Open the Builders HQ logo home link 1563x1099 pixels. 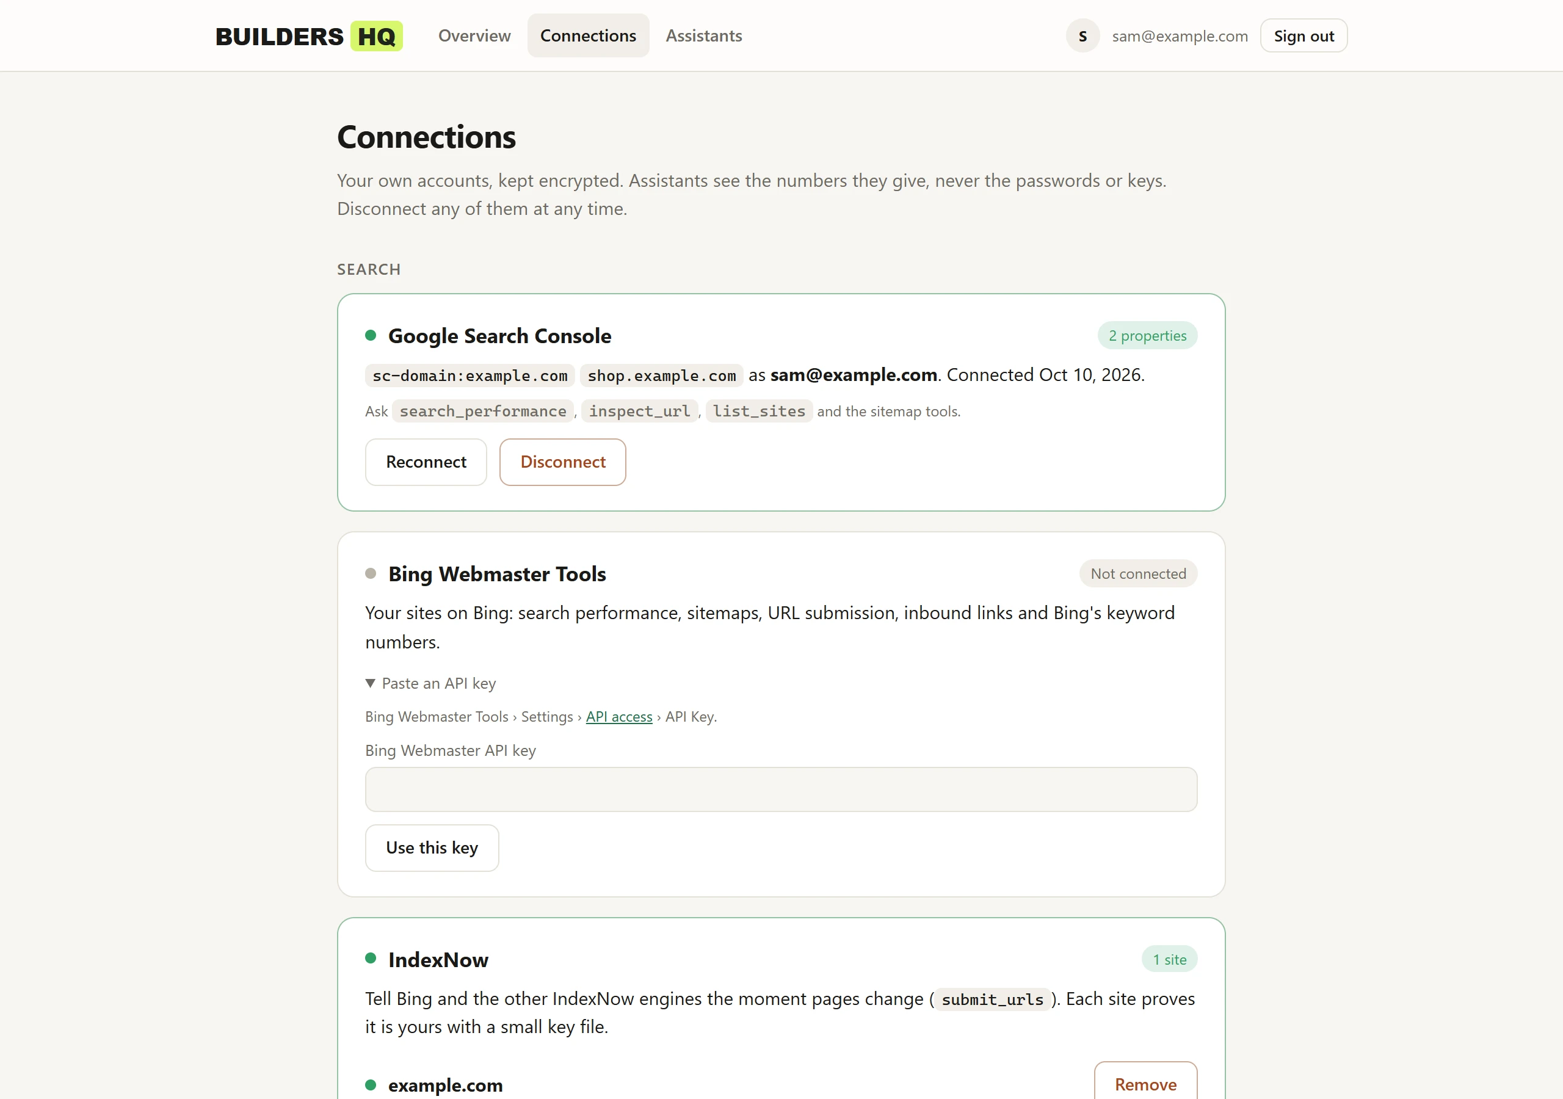(309, 36)
